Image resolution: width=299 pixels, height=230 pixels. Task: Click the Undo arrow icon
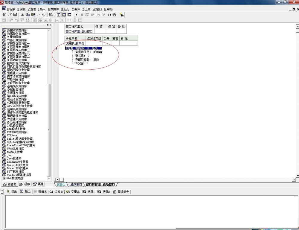pos(44,15)
